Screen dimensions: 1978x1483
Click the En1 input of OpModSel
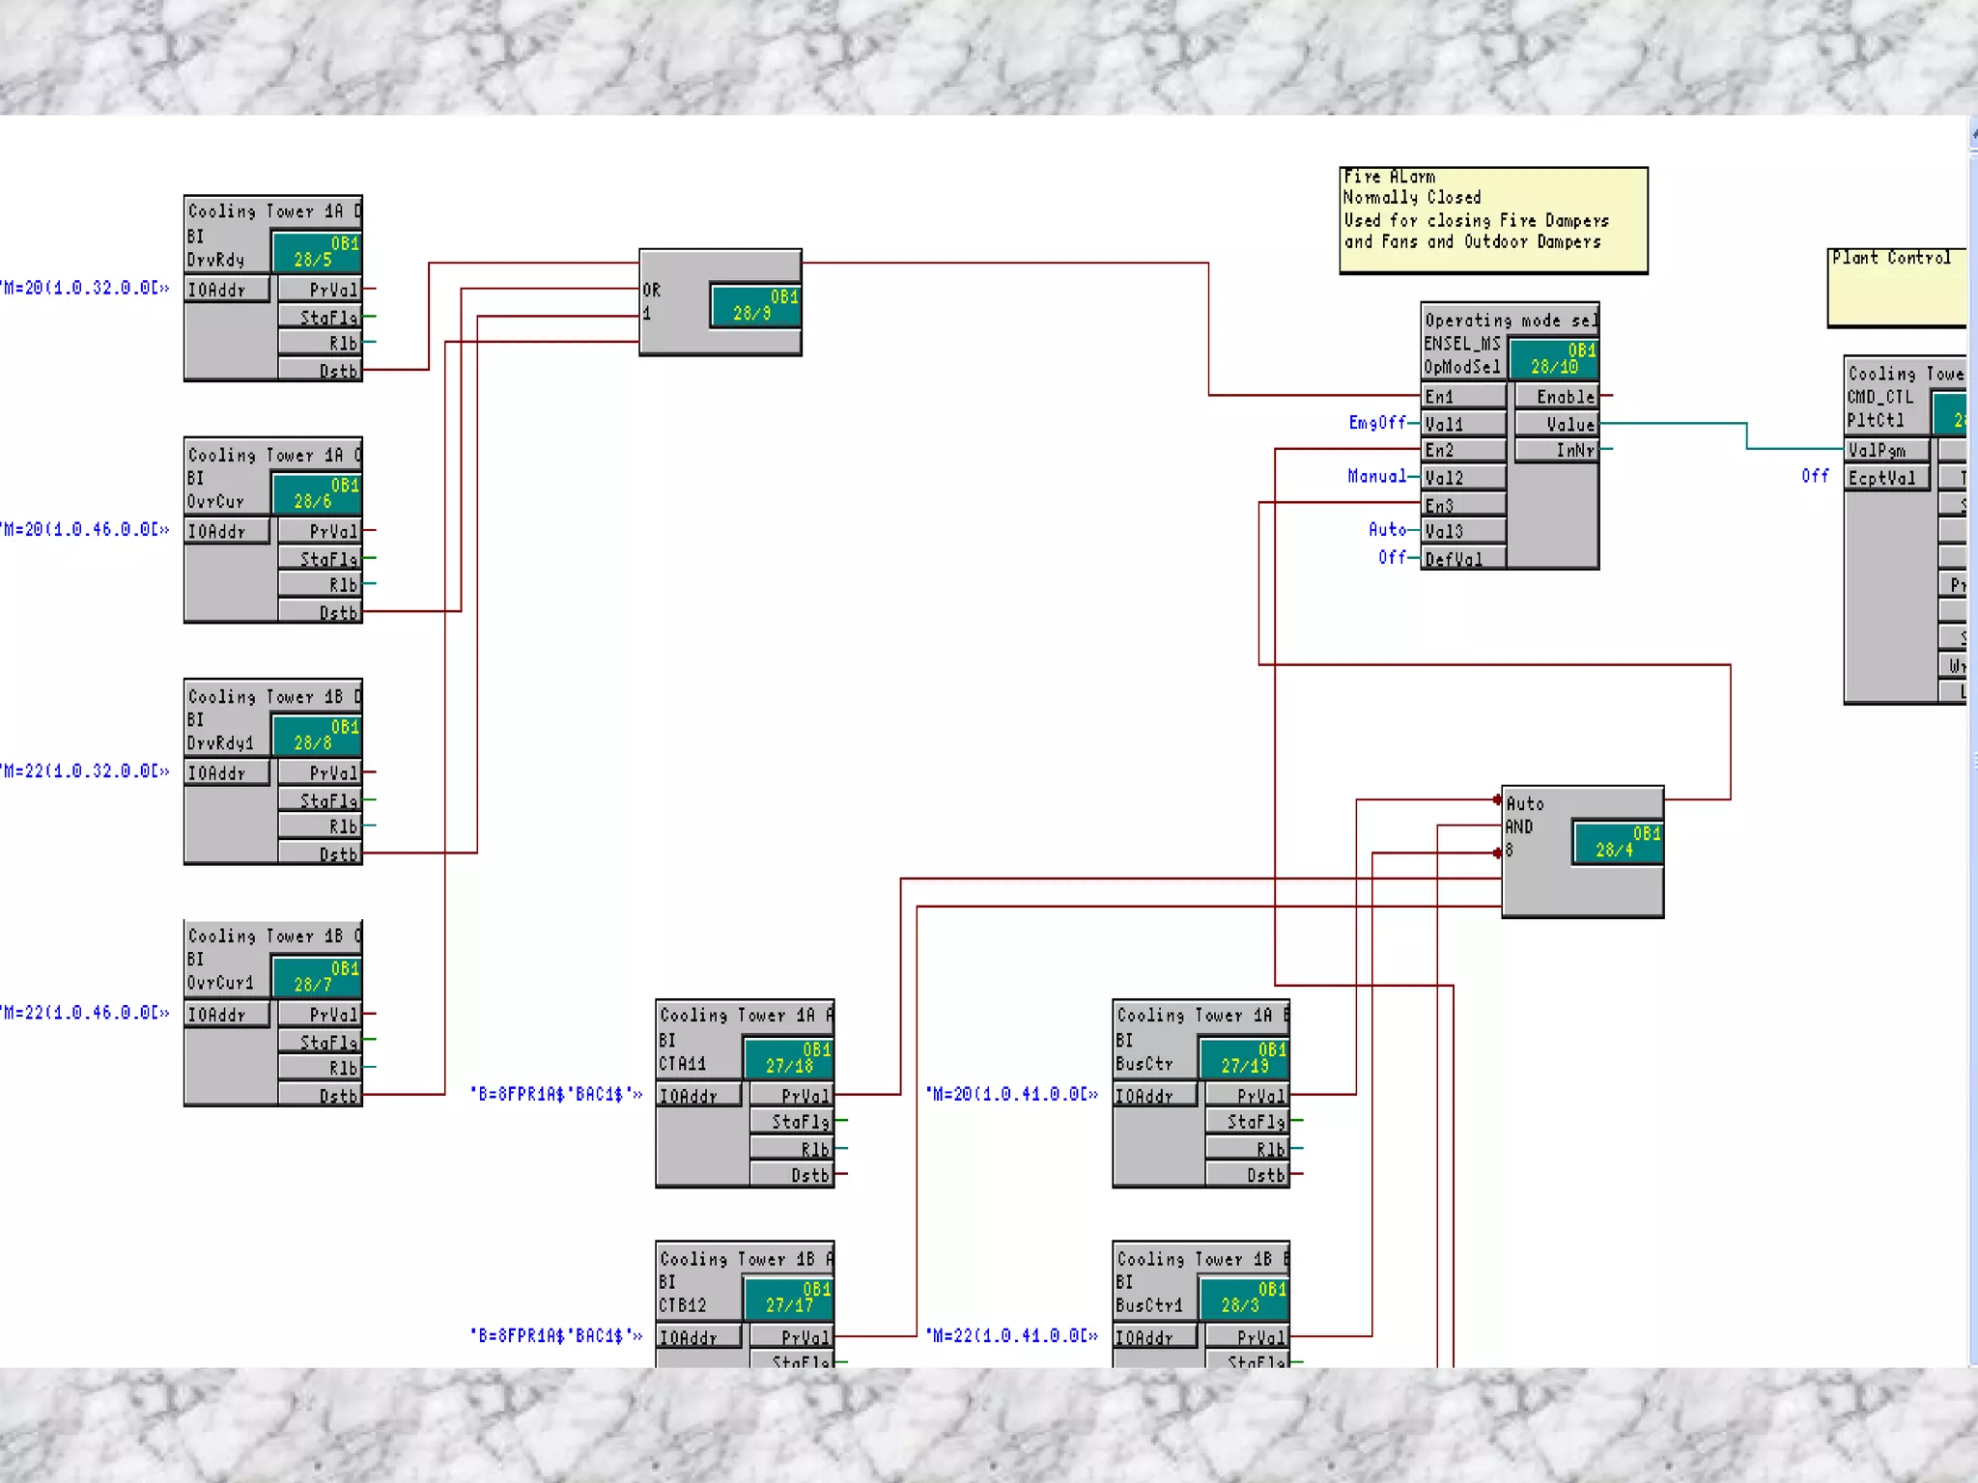tap(1463, 396)
